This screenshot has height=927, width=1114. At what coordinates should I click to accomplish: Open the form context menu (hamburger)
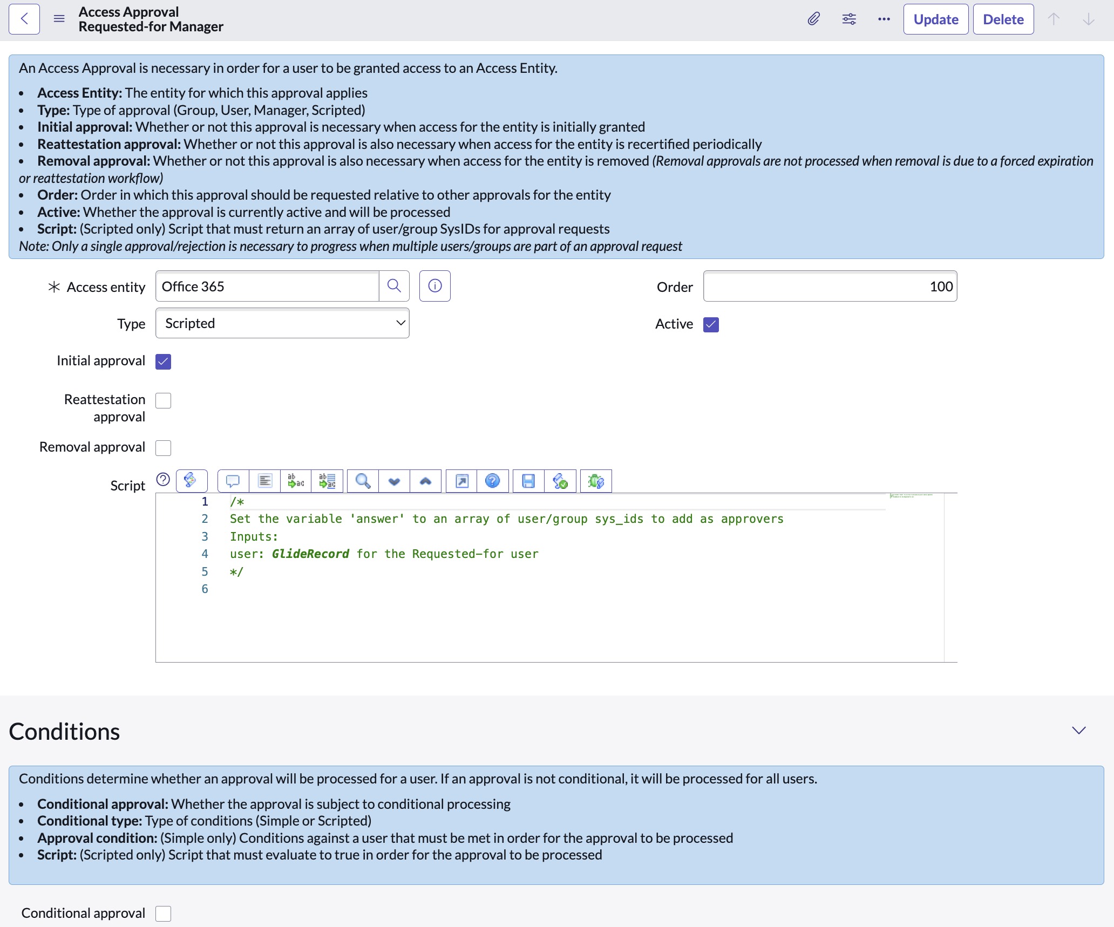59,19
